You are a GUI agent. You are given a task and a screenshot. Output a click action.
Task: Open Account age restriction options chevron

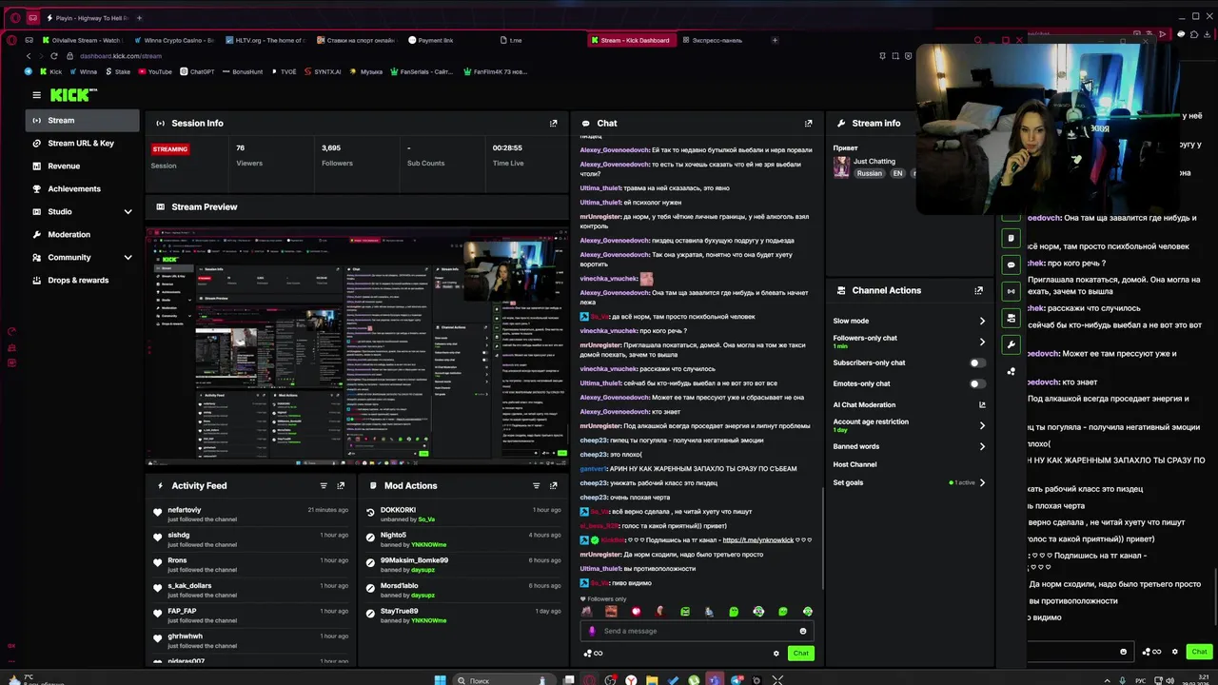982,425
